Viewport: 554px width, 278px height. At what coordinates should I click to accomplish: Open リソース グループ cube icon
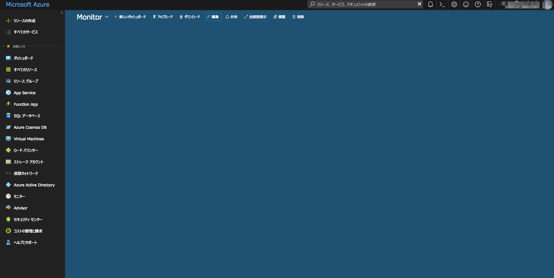click(8, 81)
